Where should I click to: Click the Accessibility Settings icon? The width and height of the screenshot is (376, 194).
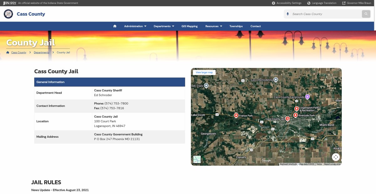tap(274, 3)
